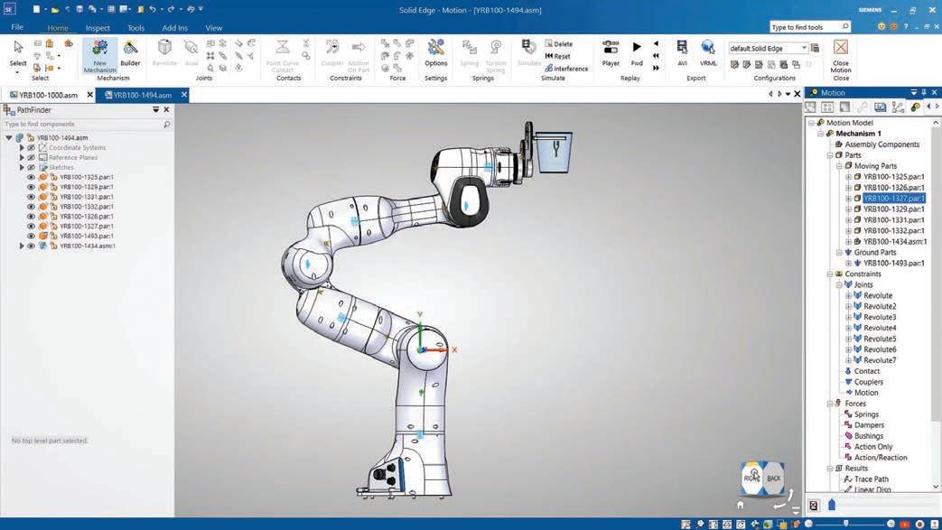Viewport: 942px width, 530px height.
Task: Choose the Select arrow tool
Action: click(18, 48)
